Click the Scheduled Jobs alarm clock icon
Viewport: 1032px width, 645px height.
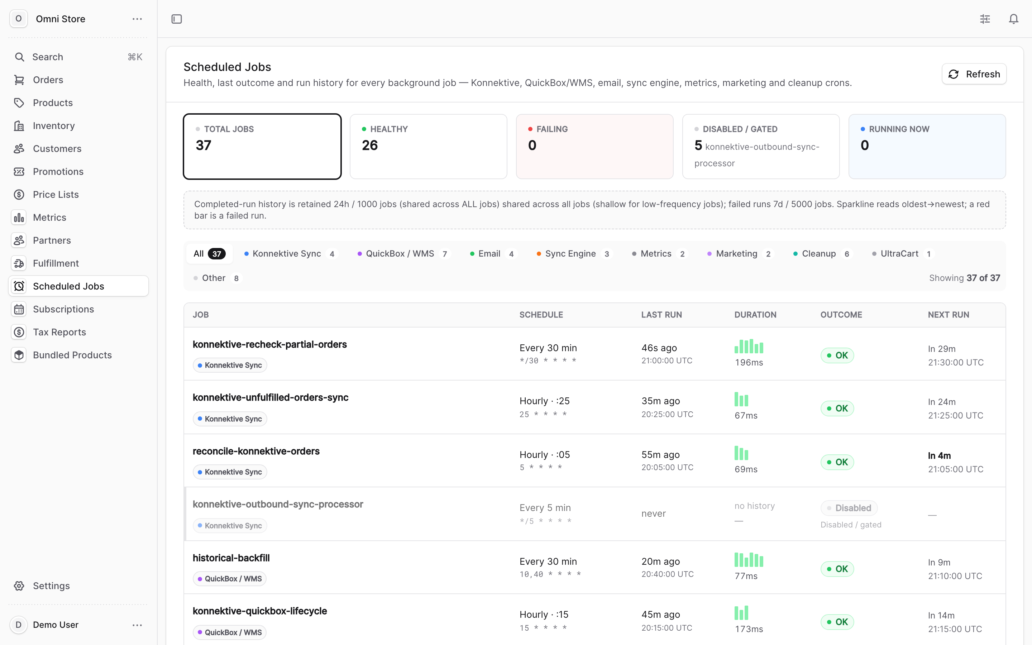tap(19, 286)
